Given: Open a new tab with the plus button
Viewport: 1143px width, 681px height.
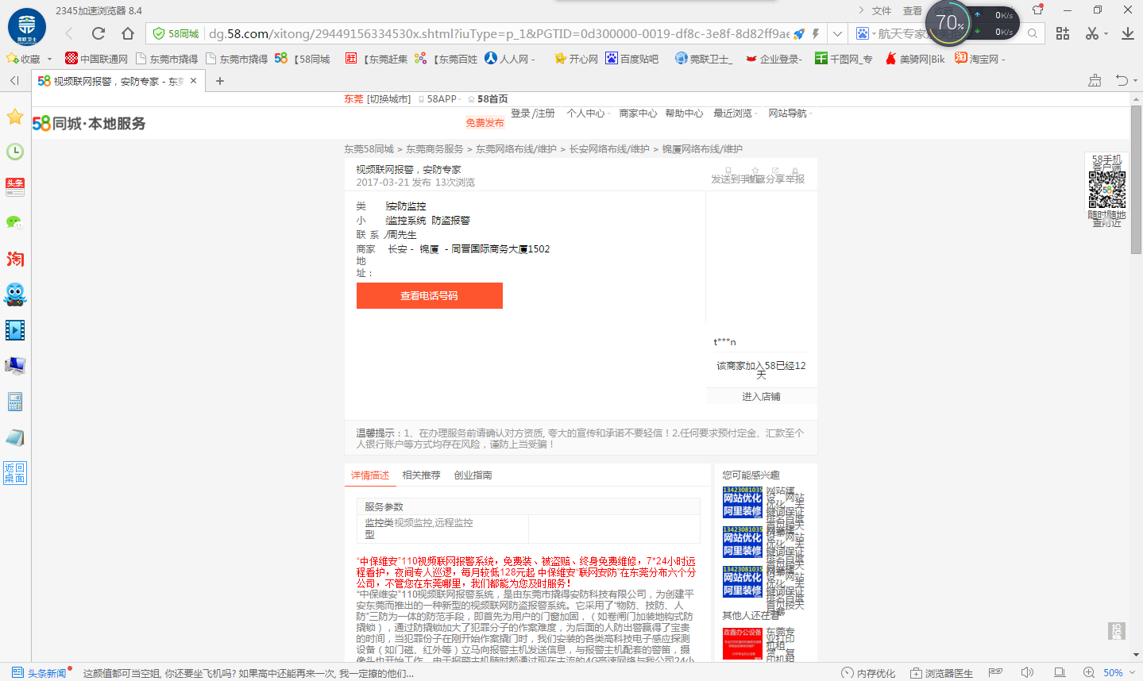Looking at the screenshot, I should pos(220,81).
